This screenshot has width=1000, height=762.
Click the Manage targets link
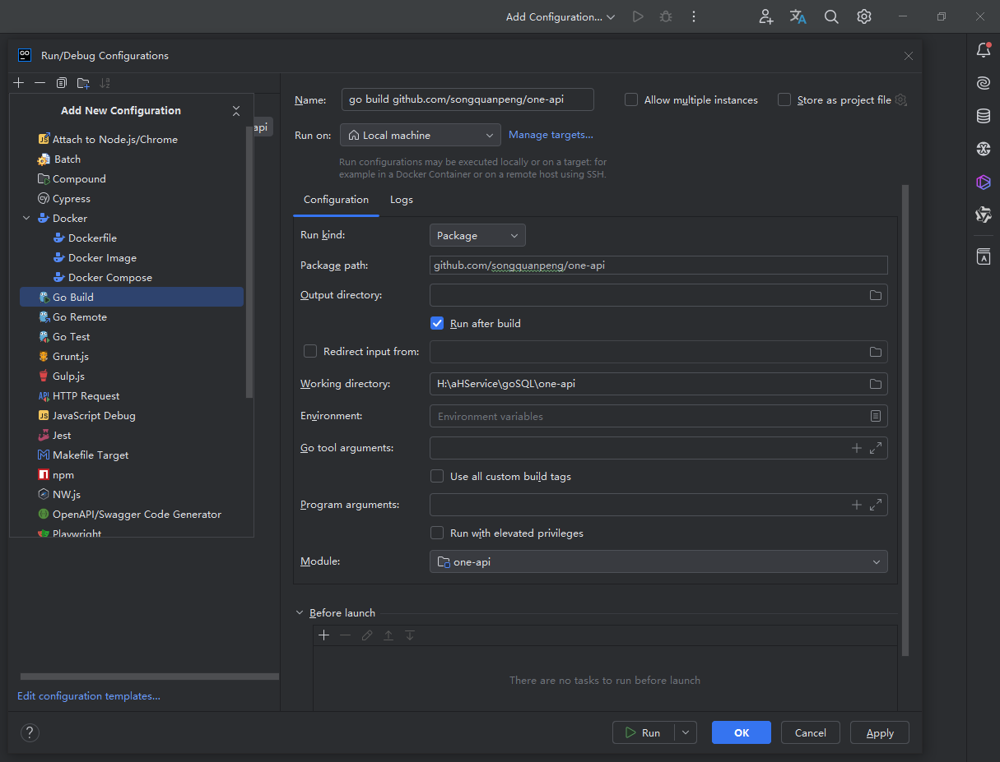551,135
